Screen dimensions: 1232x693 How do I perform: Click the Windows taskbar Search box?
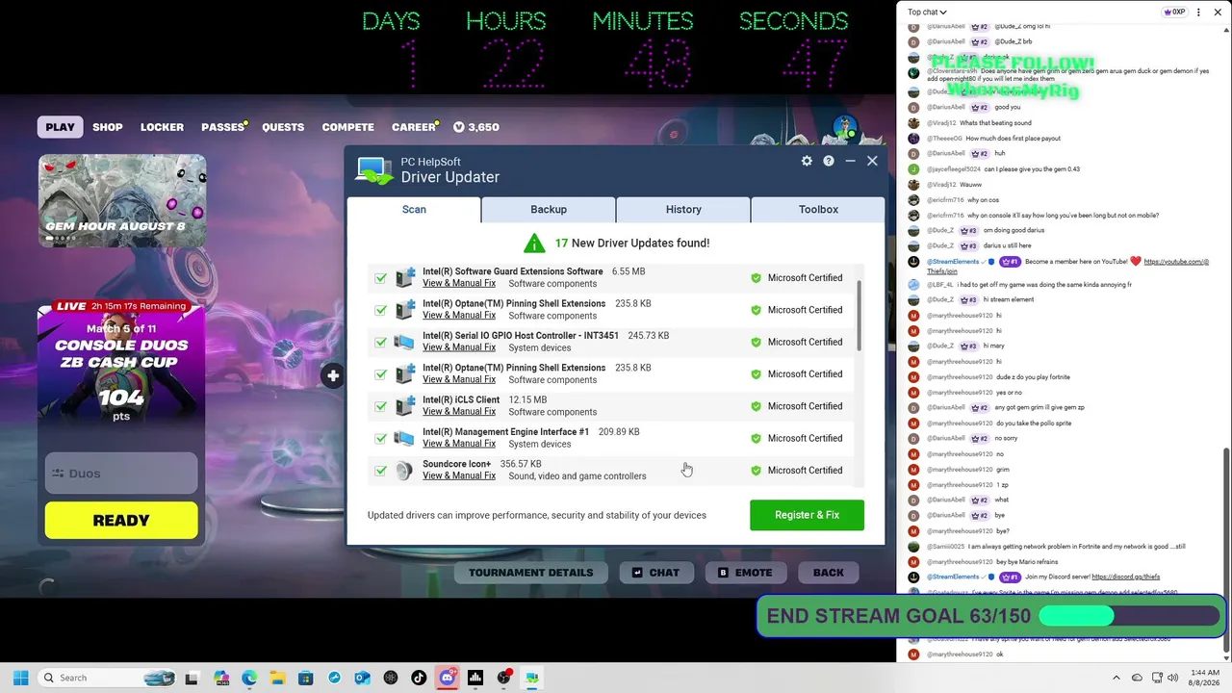point(108,678)
